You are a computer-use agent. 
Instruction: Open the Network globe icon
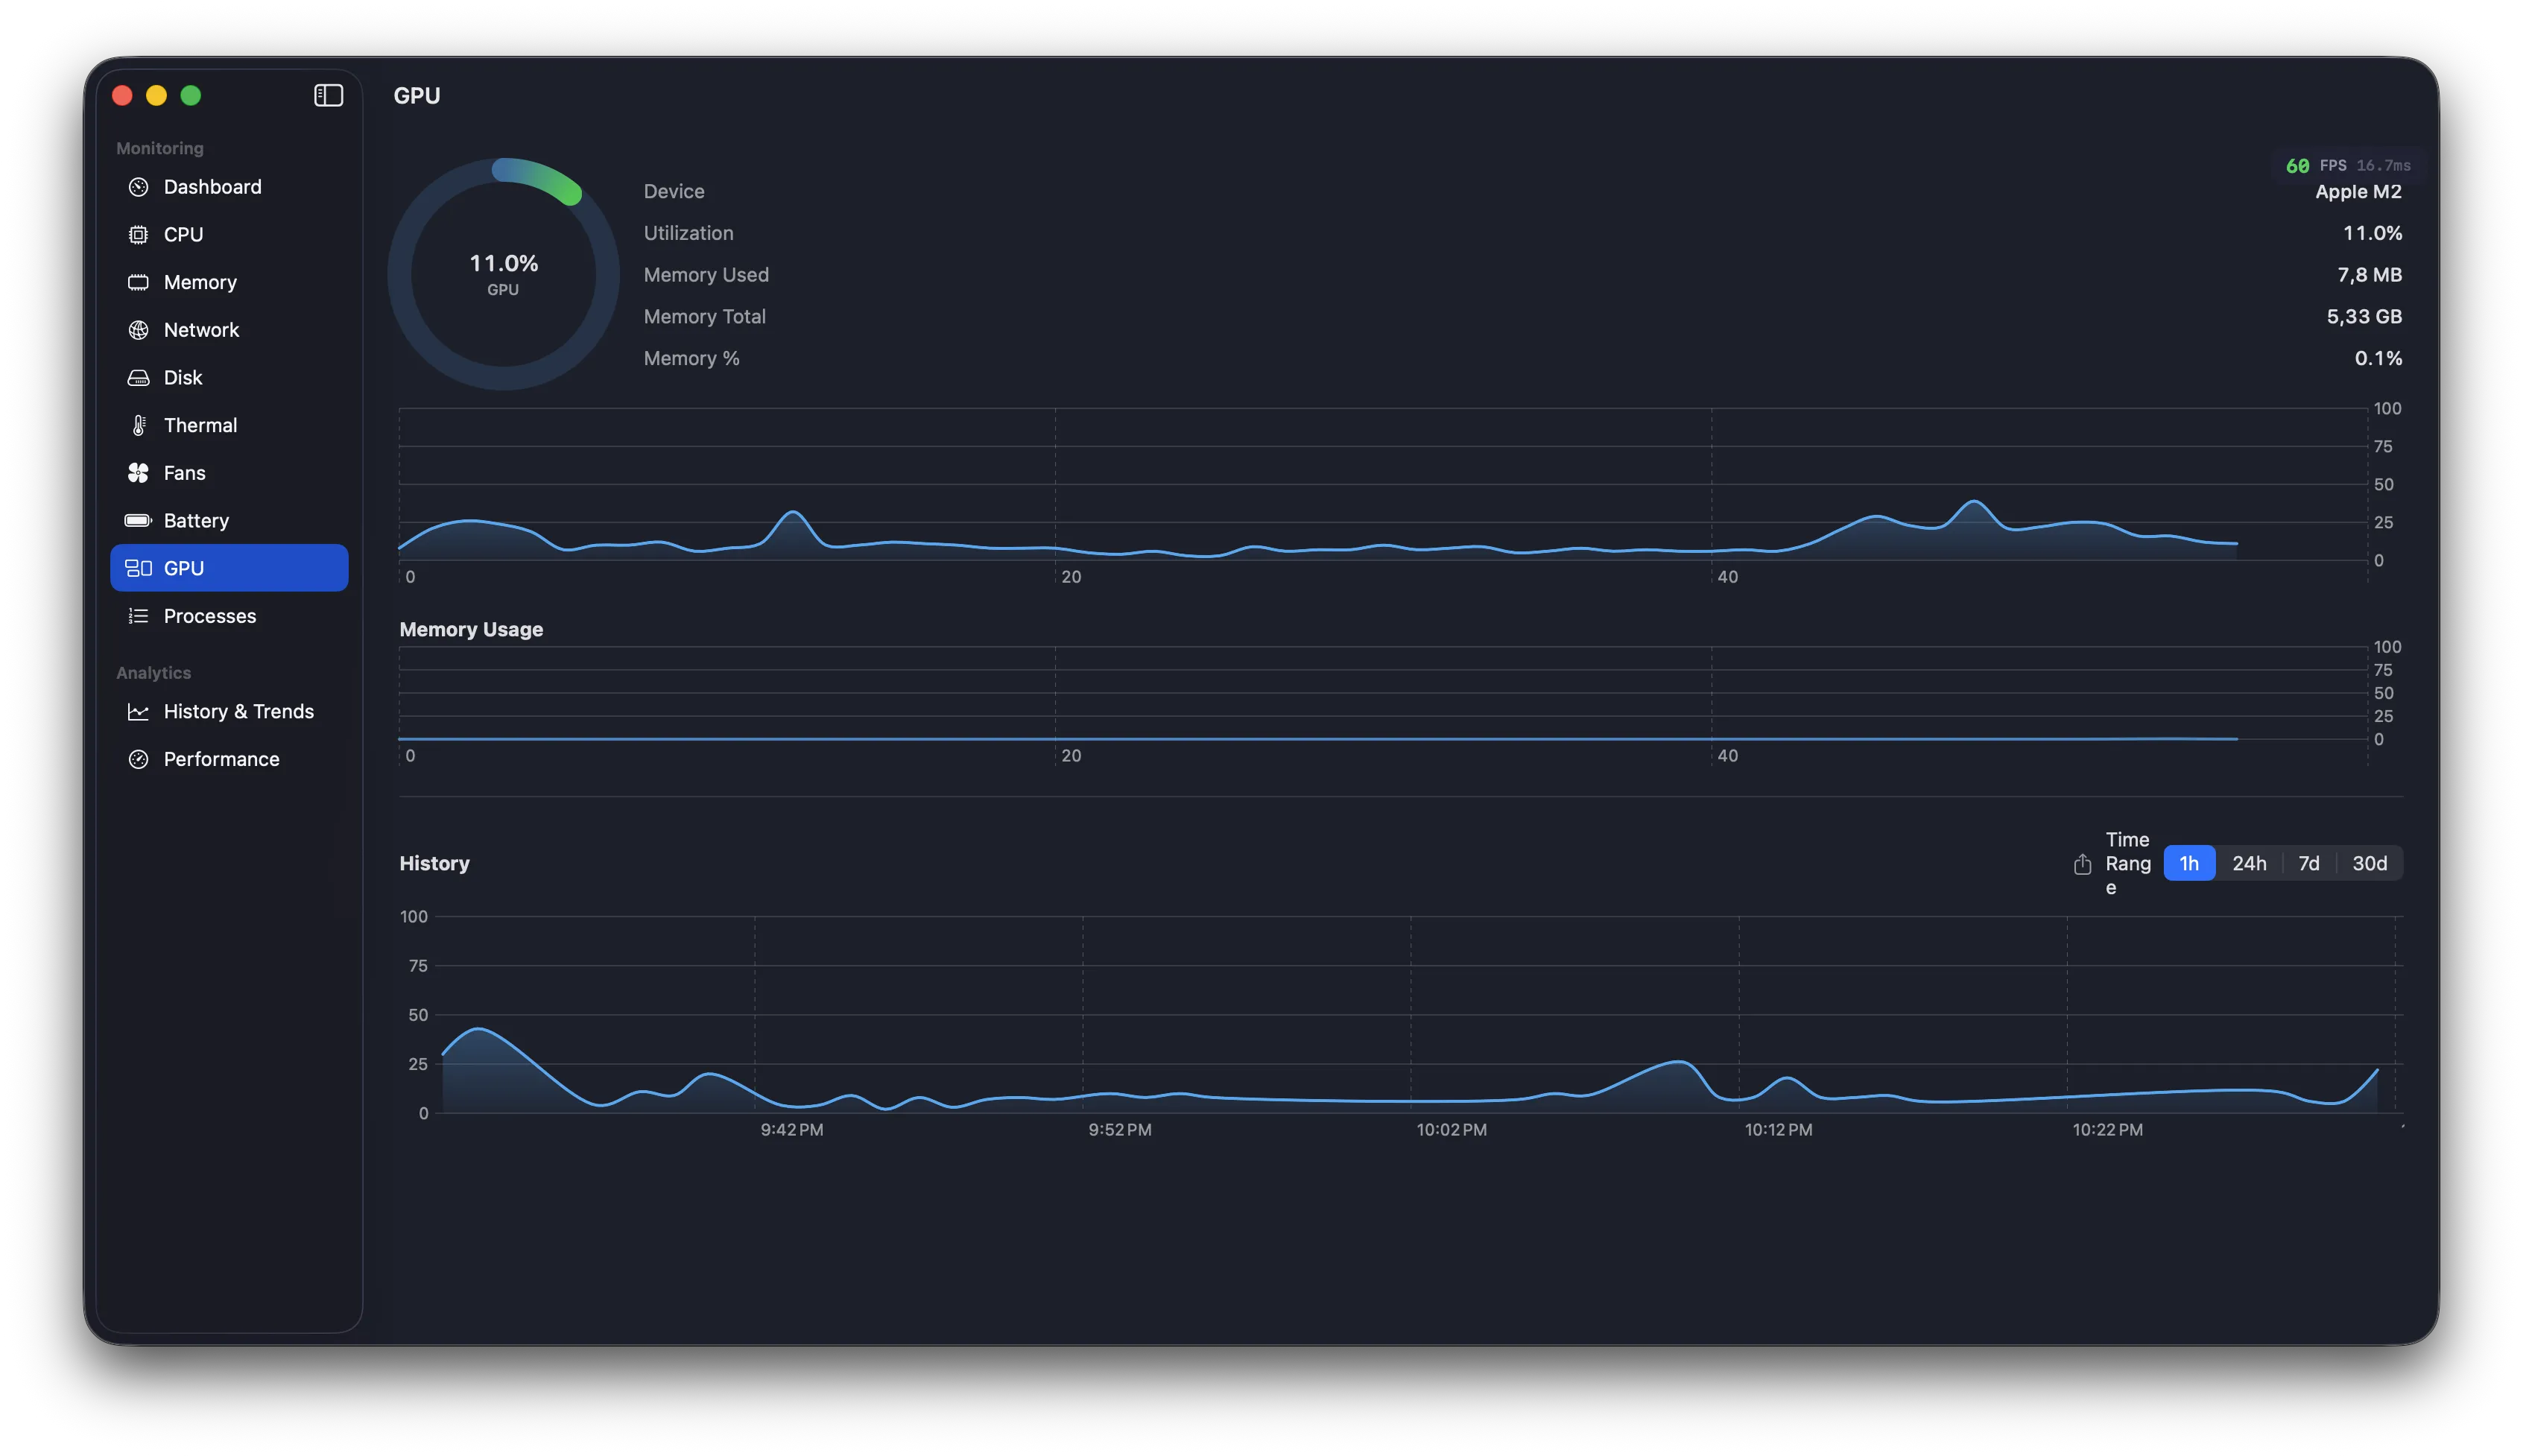pos(139,329)
